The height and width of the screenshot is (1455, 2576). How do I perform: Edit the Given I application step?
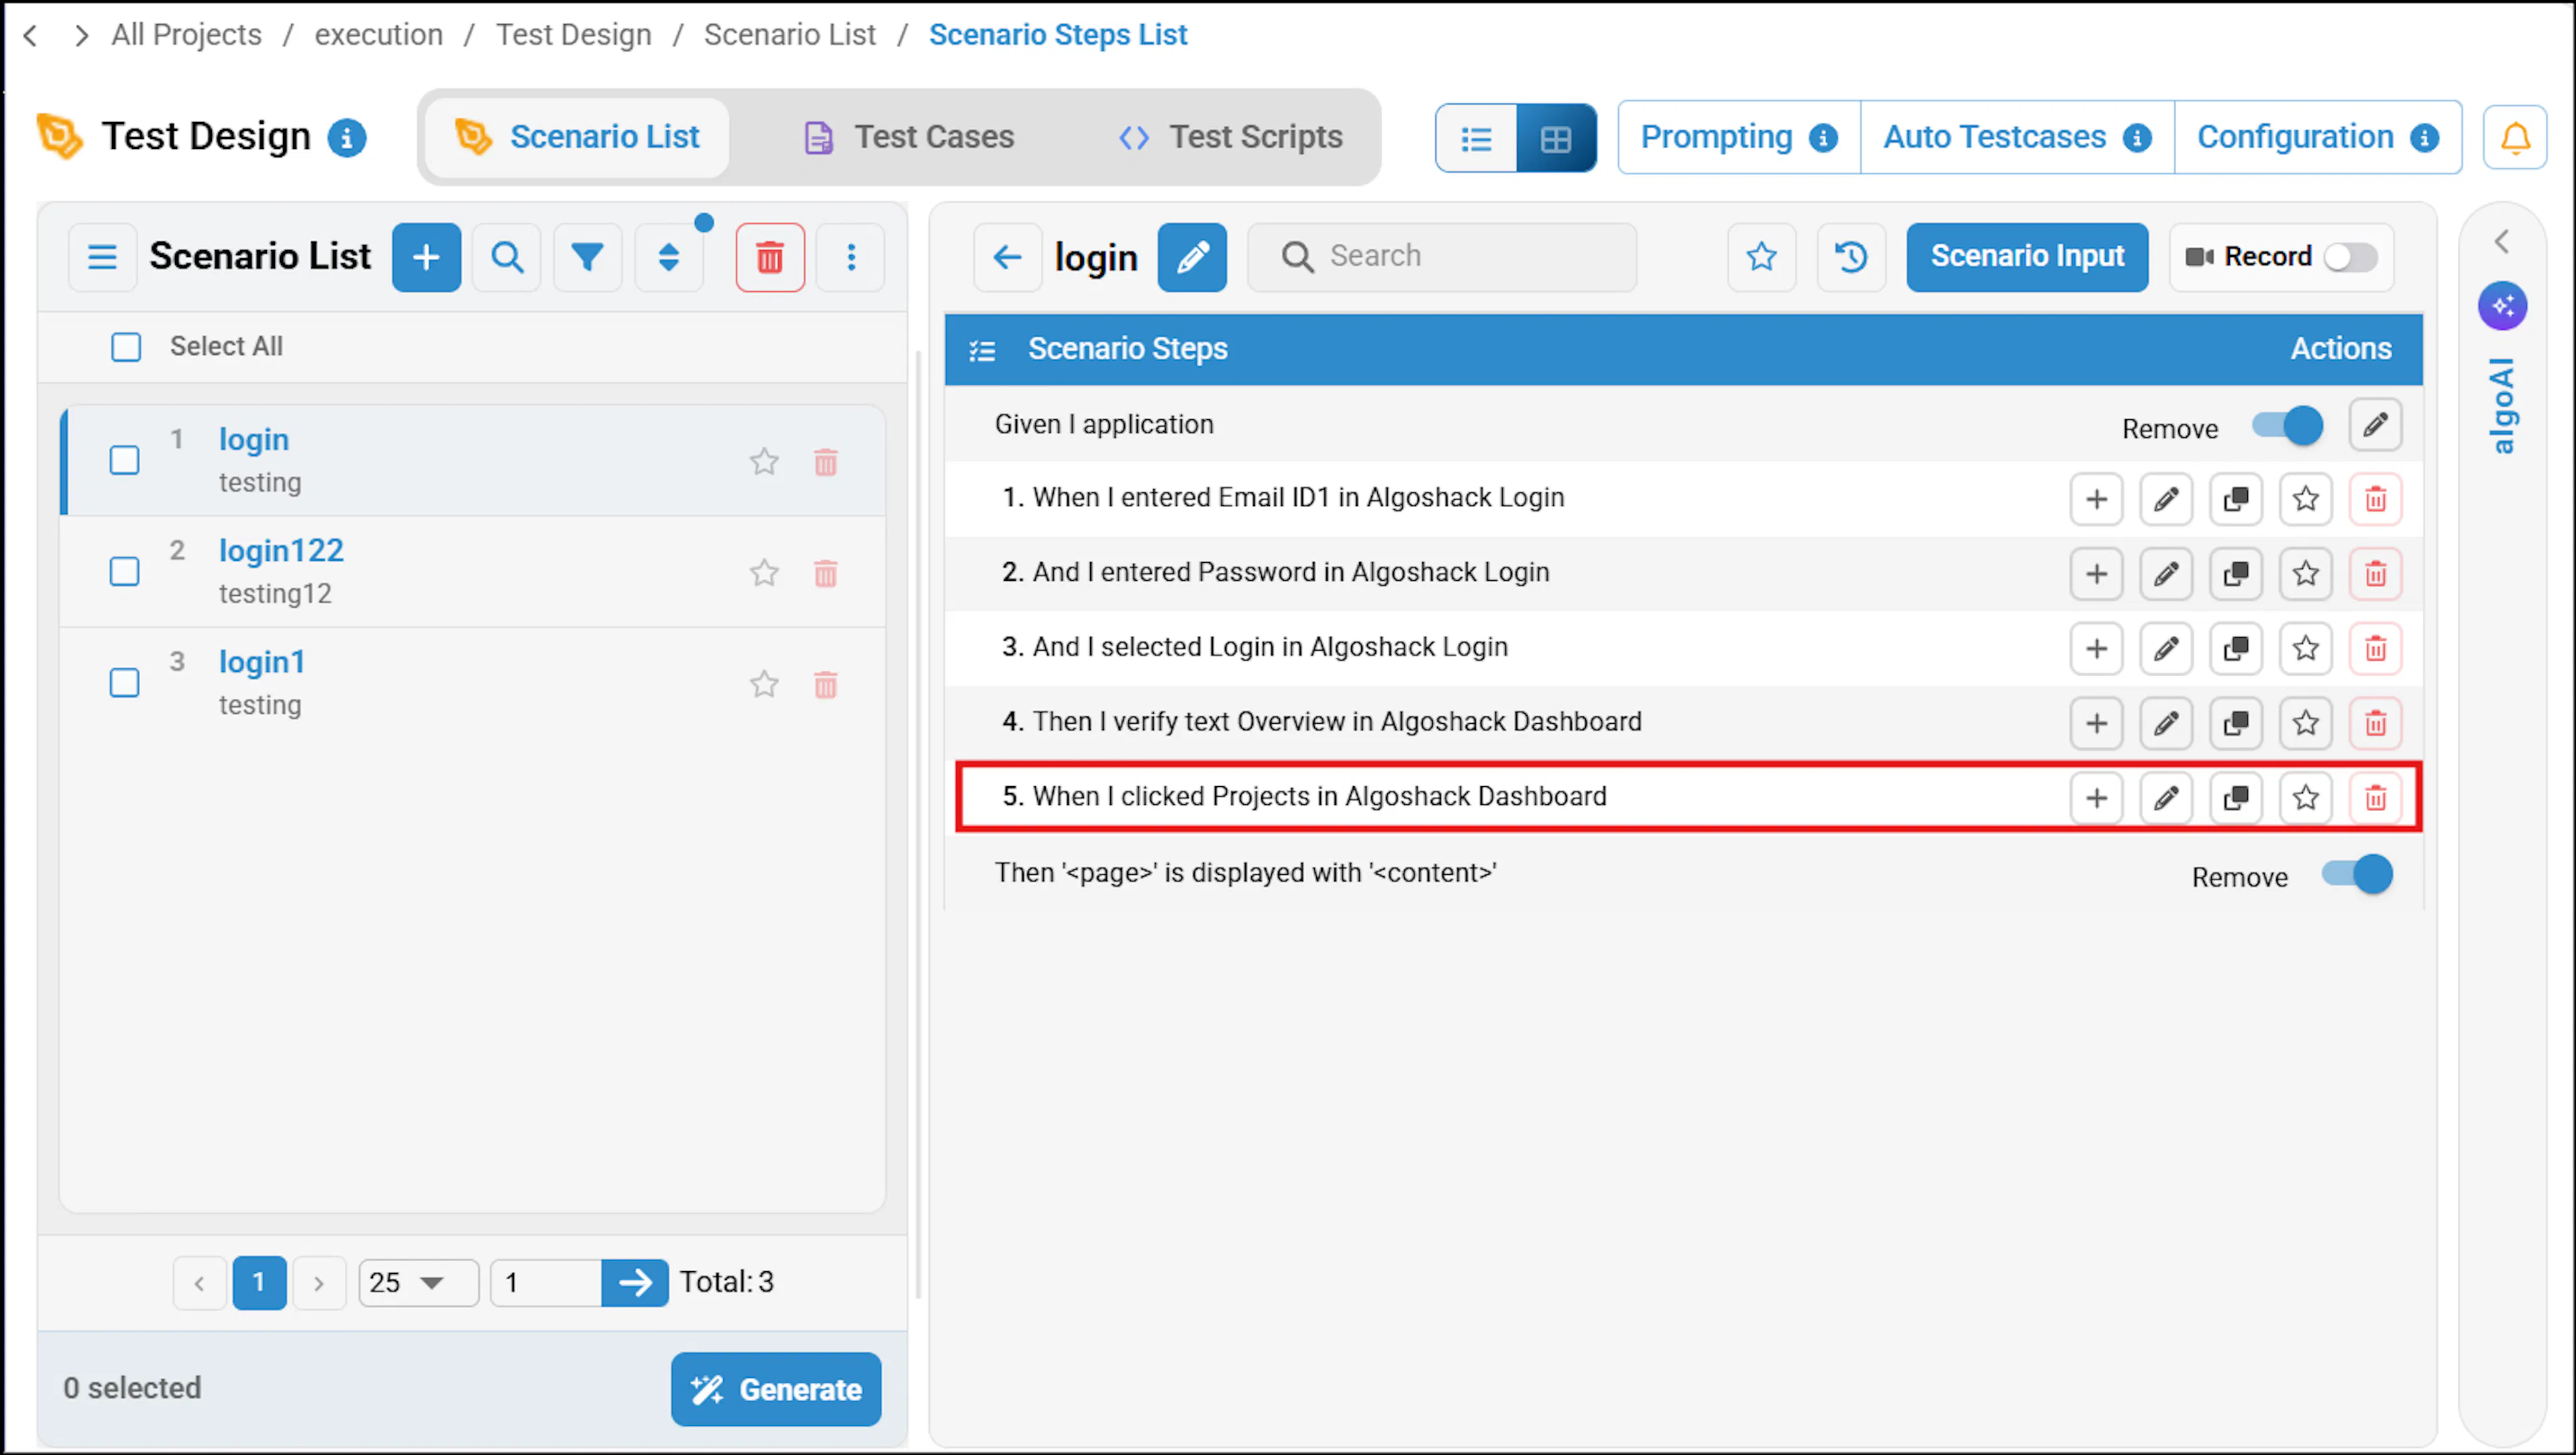[x=2376, y=425]
